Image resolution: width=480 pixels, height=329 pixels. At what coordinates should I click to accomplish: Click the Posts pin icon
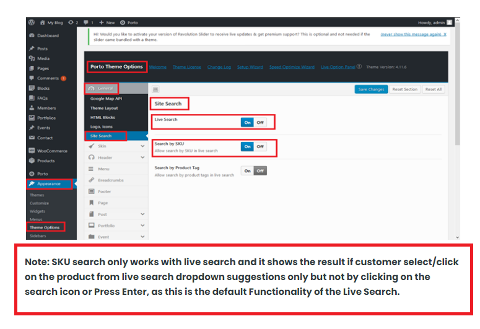[32, 48]
